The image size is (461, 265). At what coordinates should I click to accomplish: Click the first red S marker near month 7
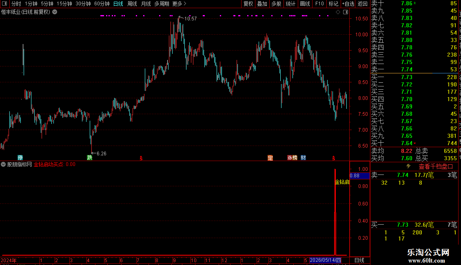(141, 158)
